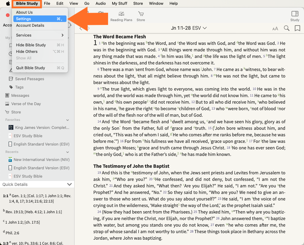Click 'The Testimony of John the Baptist' heading

click(x=131, y=166)
